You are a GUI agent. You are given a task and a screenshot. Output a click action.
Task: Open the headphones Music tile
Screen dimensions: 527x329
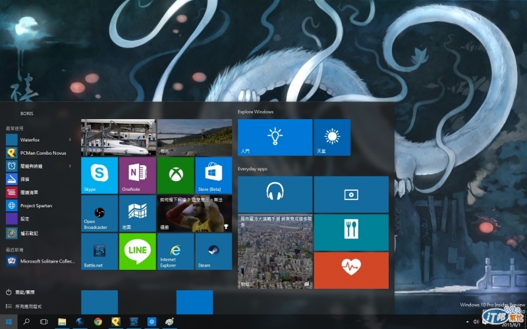(275, 194)
